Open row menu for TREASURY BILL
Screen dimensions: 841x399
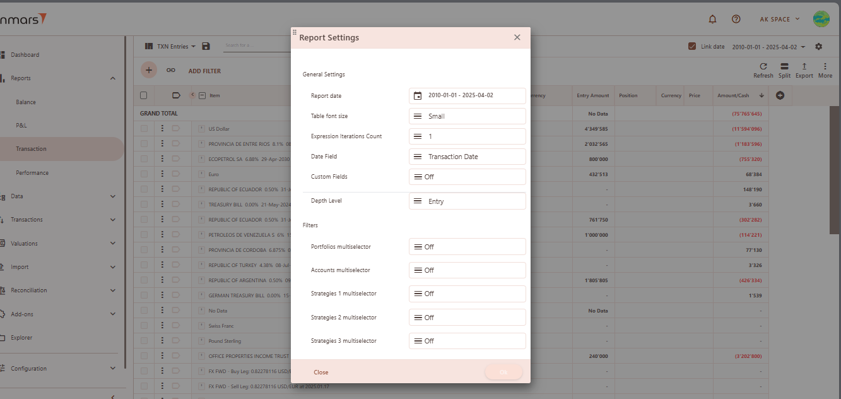(x=162, y=205)
